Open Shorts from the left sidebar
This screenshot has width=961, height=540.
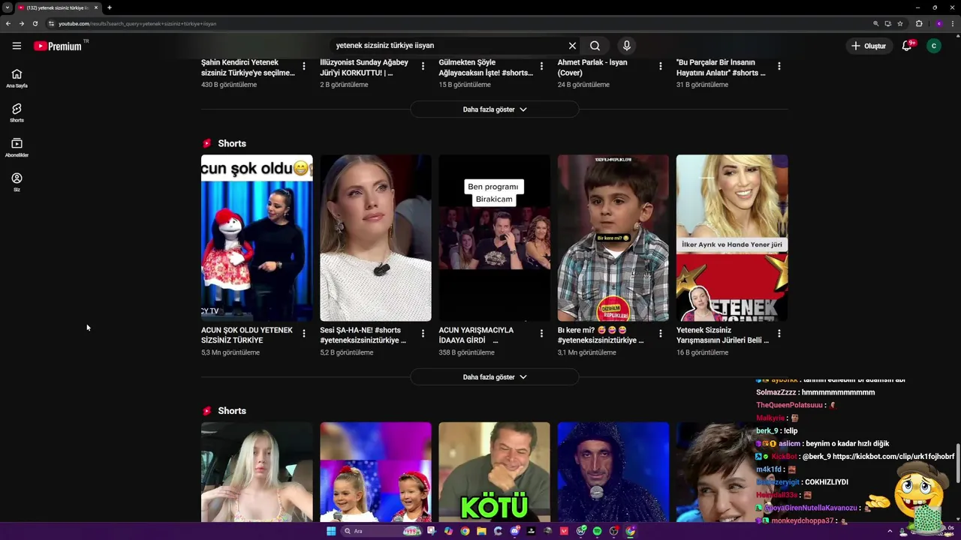17,112
